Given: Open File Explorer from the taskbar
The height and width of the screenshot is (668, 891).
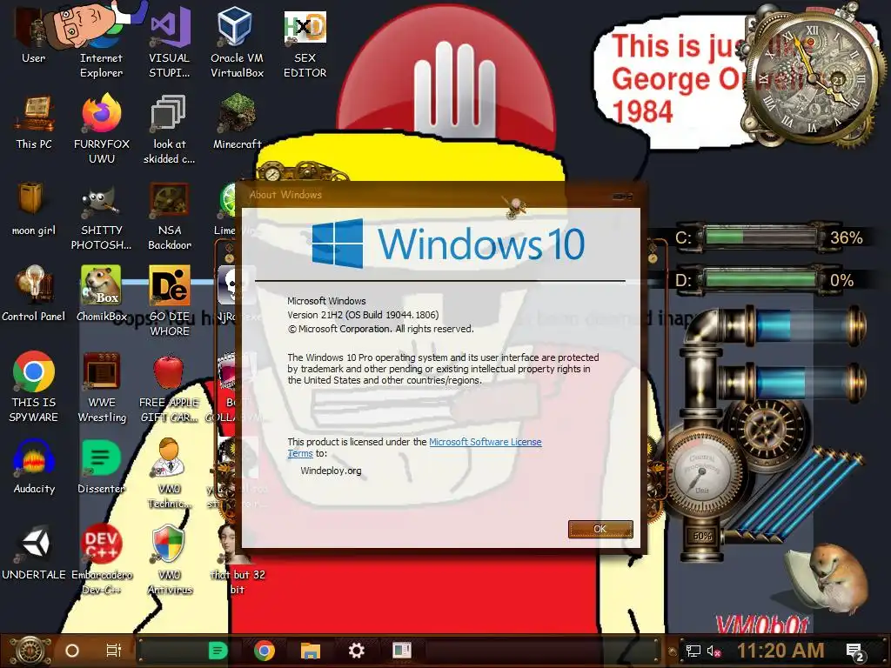Looking at the screenshot, I should click(311, 651).
